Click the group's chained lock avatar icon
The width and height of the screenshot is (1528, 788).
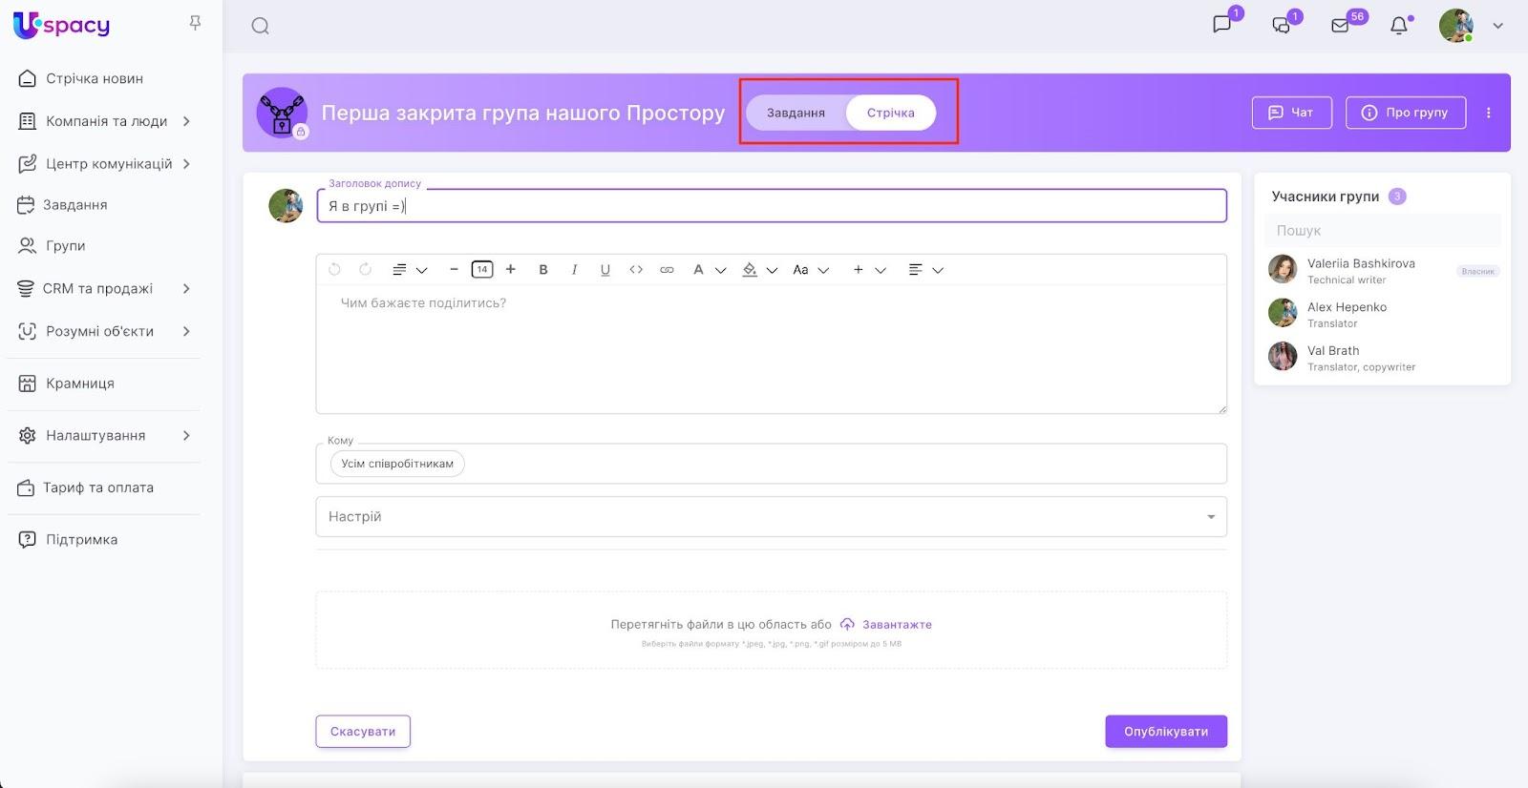coord(282,113)
